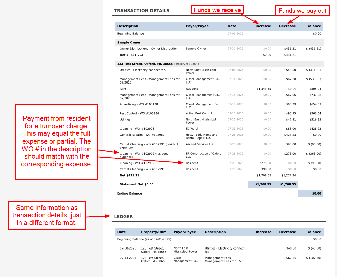The height and width of the screenshot is (277, 337).
Task: Click Hotty Toddy Home and Rental Repair payee
Action: 201,136
